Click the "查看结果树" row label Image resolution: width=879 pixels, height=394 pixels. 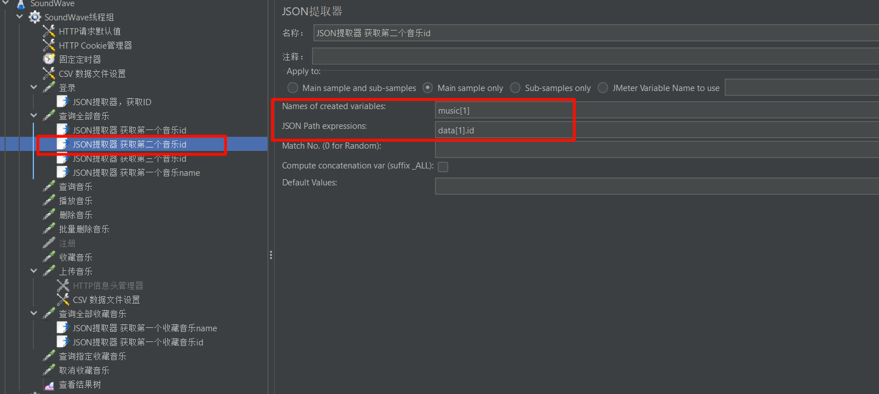tap(80, 384)
